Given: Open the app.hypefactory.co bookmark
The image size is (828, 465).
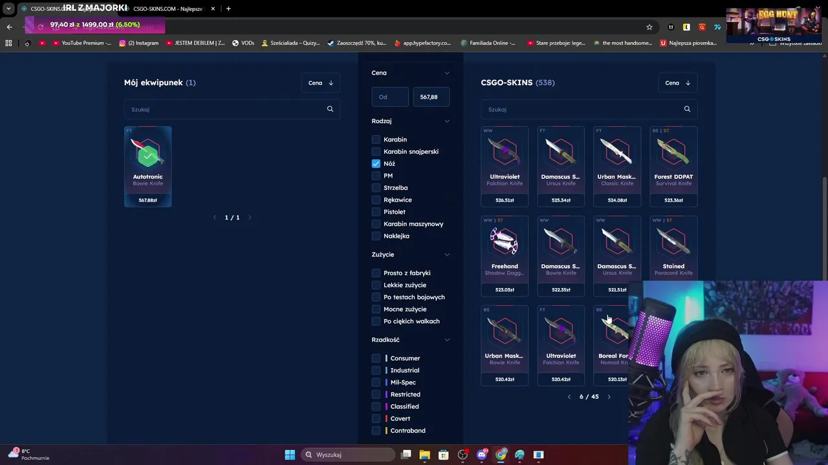Looking at the screenshot, I should (x=422, y=43).
